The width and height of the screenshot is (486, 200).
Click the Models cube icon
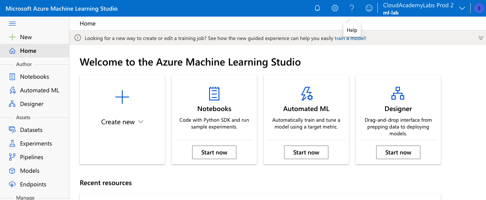coord(12,171)
